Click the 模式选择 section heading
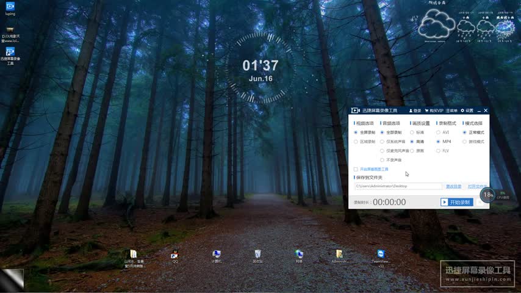Screen dimensions: 521x293 [473, 123]
